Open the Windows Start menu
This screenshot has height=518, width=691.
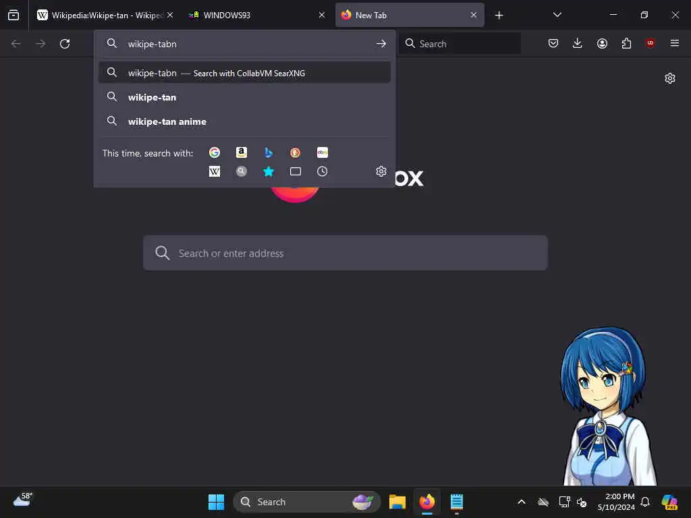pyautogui.click(x=216, y=502)
